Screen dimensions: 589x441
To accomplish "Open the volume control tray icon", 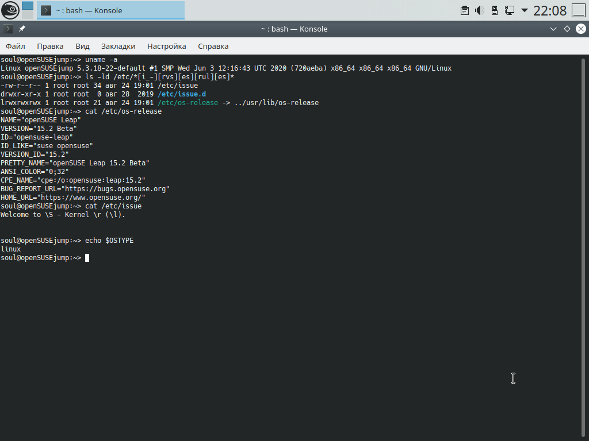I will click(x=479, y=10).
